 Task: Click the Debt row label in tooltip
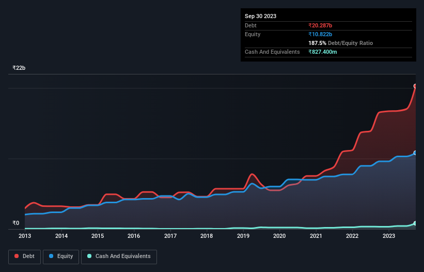pyautogui.click(x=250, y=25)
